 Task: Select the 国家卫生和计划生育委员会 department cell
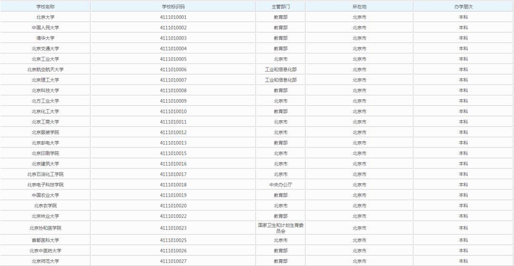pos(281,228)
